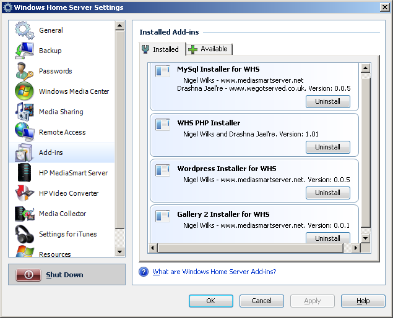Click the add-ins list scroll down arrow
Viewport: 393px width, 318px height.
point(366,238)
